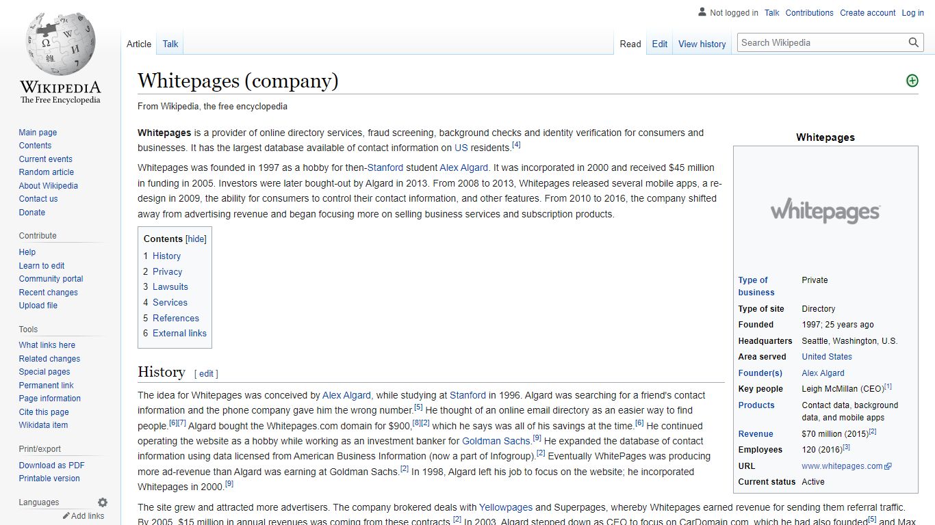Open the Products infobox link
The width and height of the screenshot is (935, 525).
click(756, 405)
